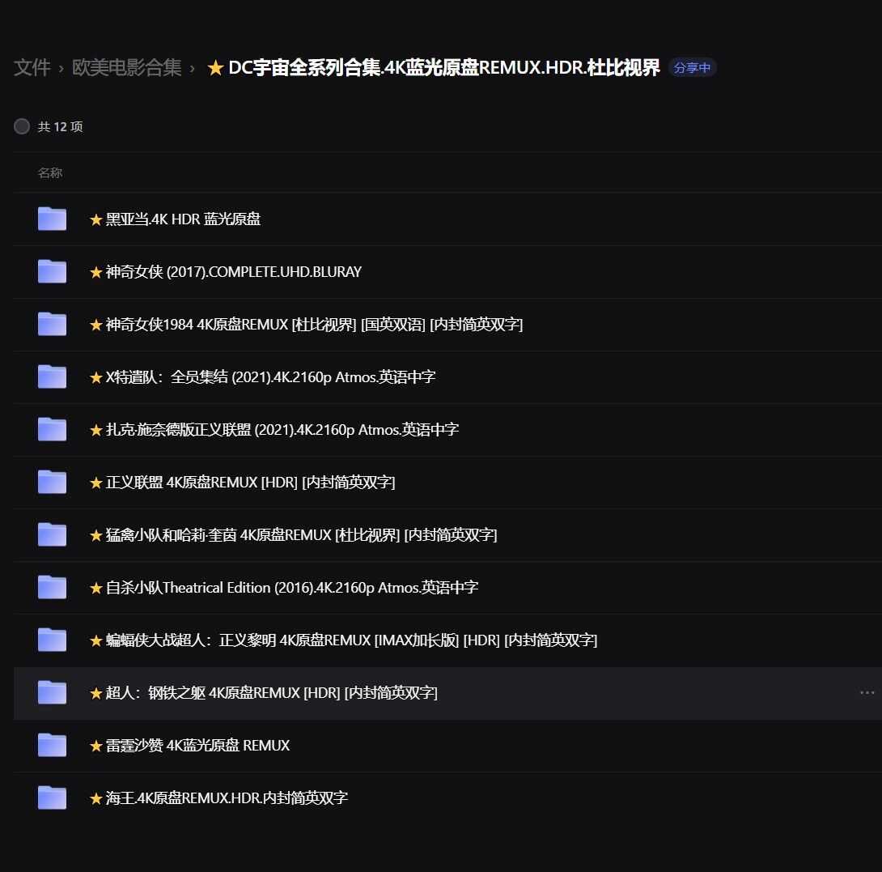Viewport: 882px width, 872px height.
Task: Select 神奇女侠 (2017).COMPLETE.UHD.BLURAY name text
Action: (233, 272)
